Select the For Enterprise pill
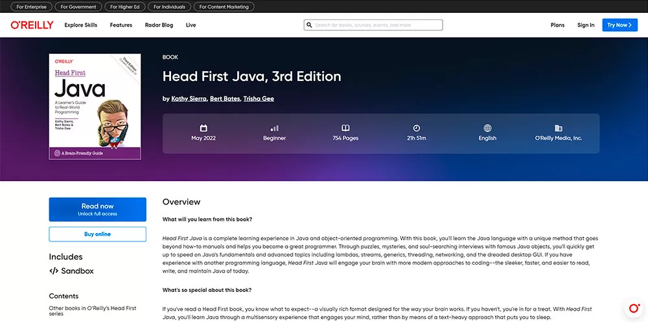648x323 pixels. coord(31,7)
